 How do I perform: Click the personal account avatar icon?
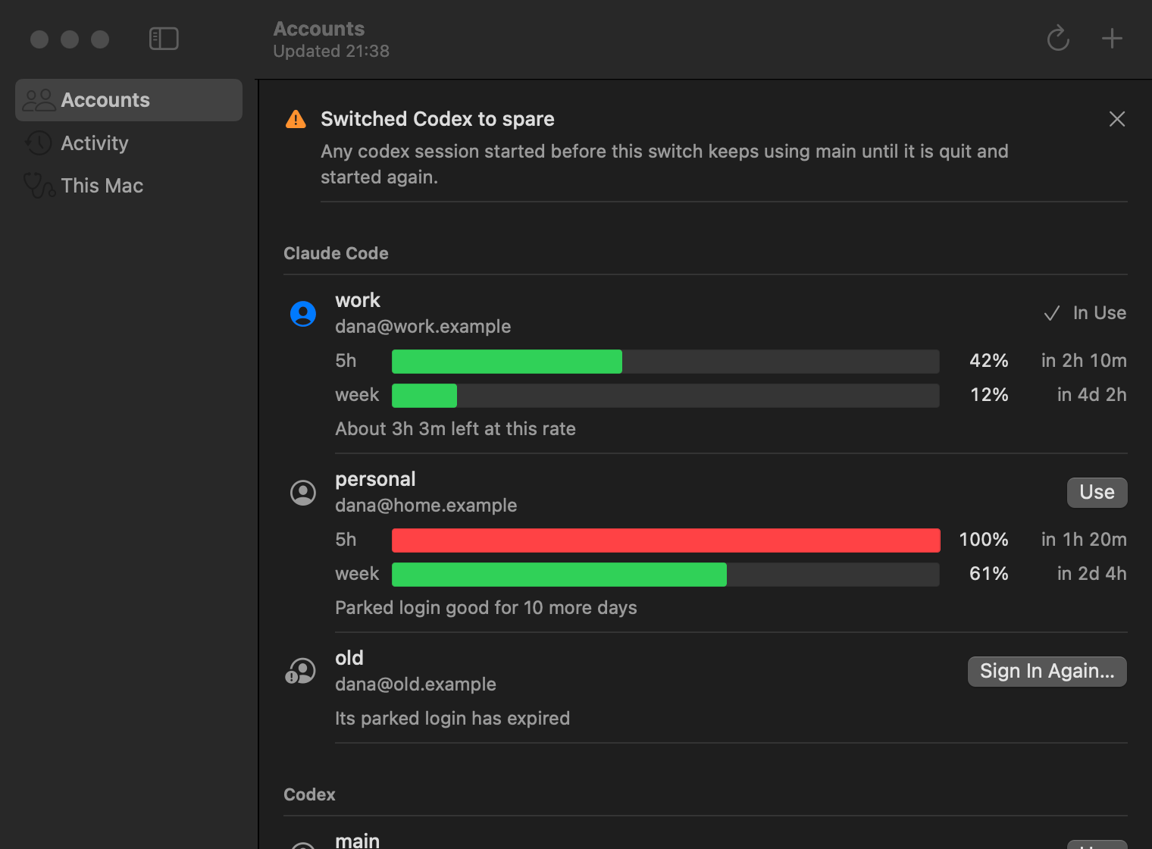pos(303,493)
